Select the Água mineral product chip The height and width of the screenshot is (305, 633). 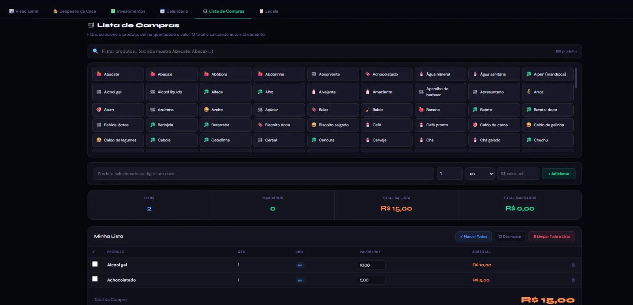click(440, 74)
